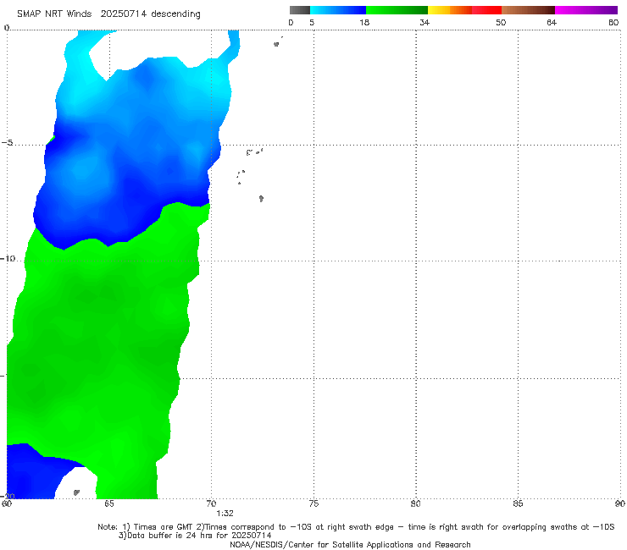The image size is (627, 550).
Task: Click the '85' longitude axis label
Action: tap(518, 503)
